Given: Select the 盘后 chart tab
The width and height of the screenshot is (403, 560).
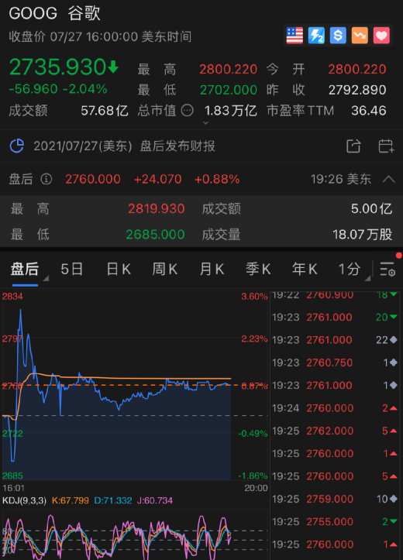Looking at the screenshot, I should 24,269.
